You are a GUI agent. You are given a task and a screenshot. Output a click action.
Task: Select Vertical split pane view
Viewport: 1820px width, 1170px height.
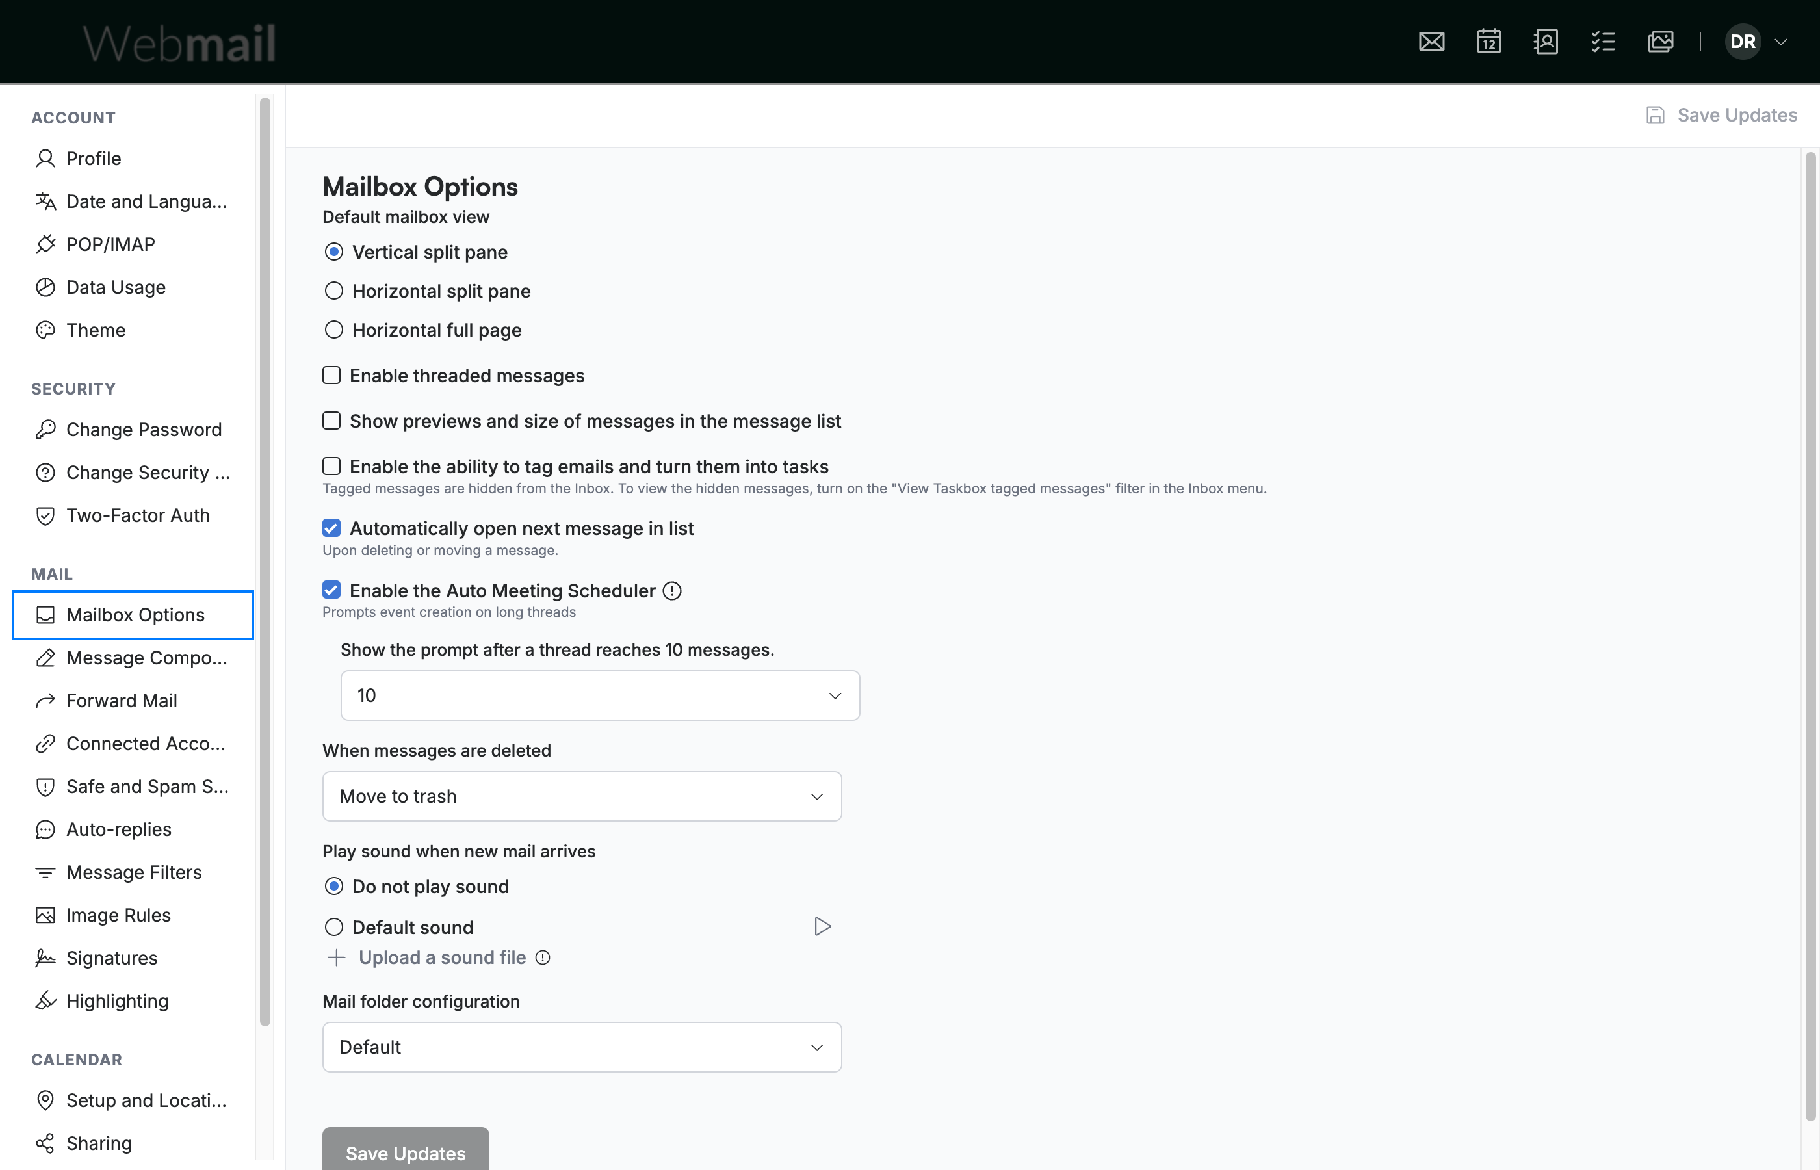333,252
